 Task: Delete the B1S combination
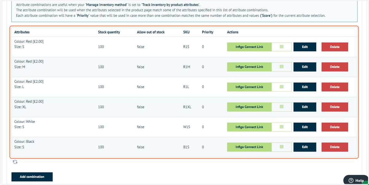(x=335, y=147)
